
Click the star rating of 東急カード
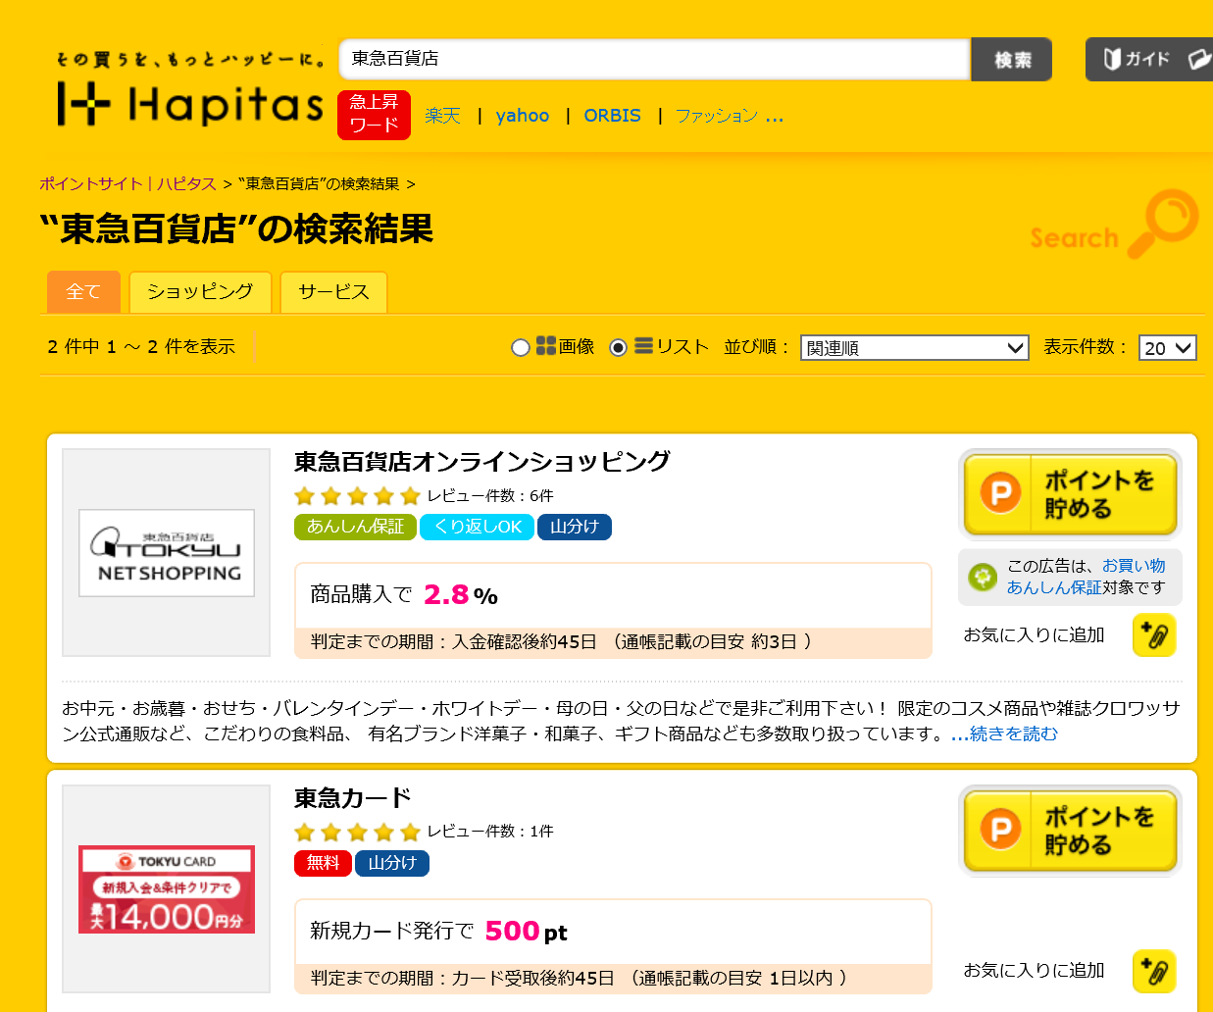pyautogui.click(x=357, y=832)
